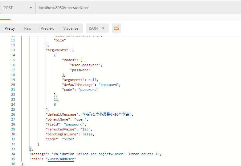The height and width of the screenshot is (166, 241).
Task: Click the Chinese defaultMessage text on line 26
Action: click(x=107, y=114)
